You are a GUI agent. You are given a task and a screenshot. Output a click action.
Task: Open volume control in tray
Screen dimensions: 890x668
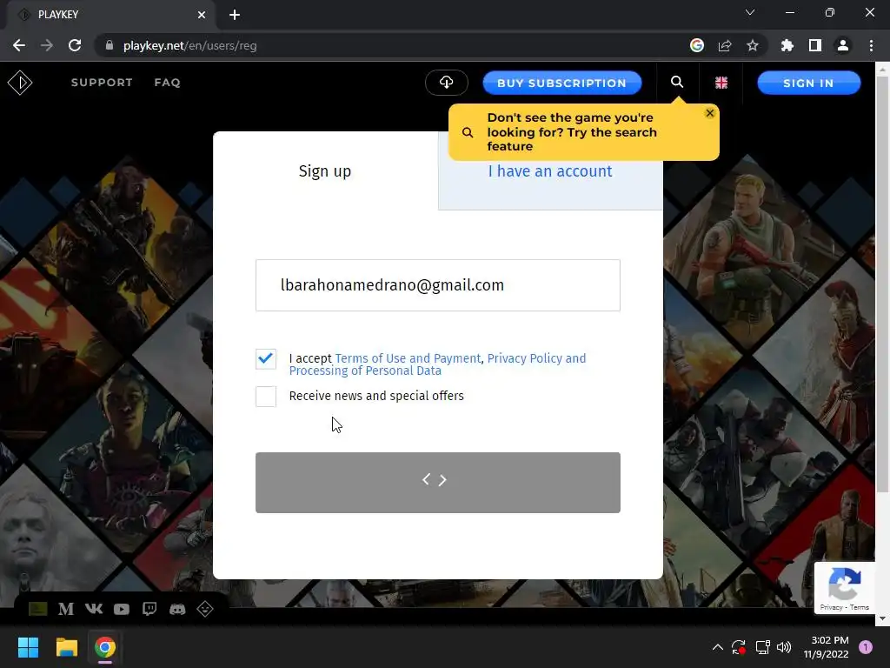784,647
